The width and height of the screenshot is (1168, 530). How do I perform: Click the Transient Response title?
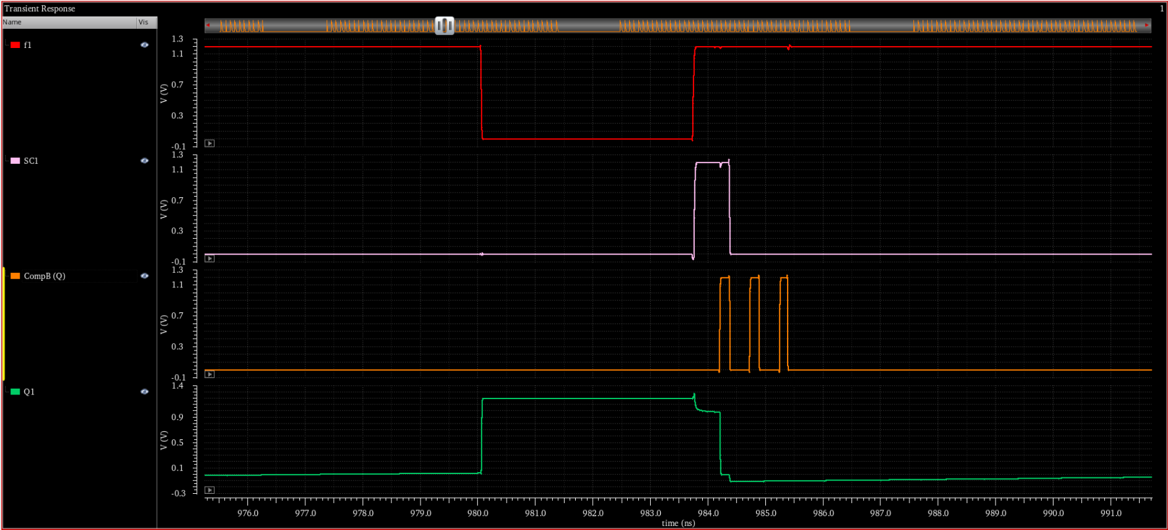coord(39,9)
